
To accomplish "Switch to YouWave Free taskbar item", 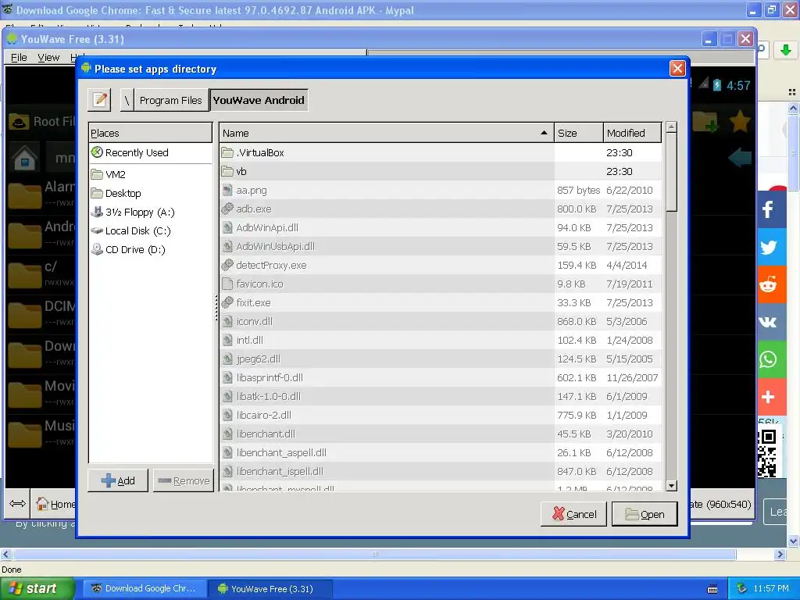I will tap(270, 588).
